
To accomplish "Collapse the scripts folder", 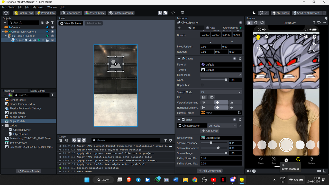I will pyautogui.click(x=3, y=126).
